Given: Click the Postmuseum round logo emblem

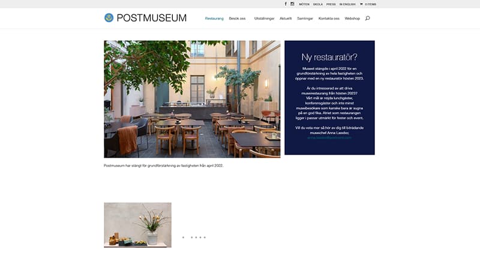Looking at the screenshot, I should click(x=109, y=18).
